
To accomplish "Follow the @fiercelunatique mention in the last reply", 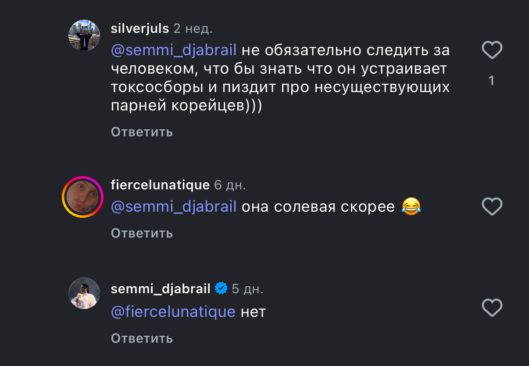I will pyautogui.click(x=173, y=312).
